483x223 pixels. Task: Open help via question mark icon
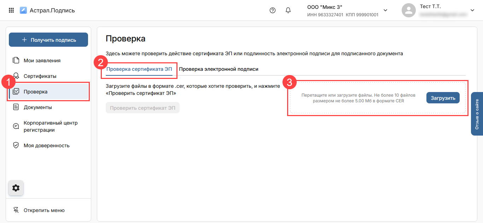coord(272,10)
